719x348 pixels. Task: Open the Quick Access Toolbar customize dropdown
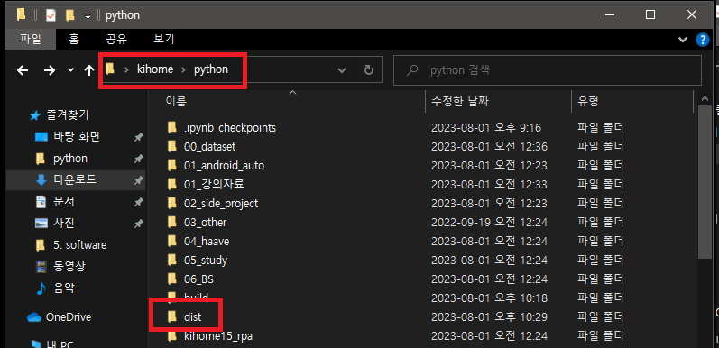coord(88,16)
